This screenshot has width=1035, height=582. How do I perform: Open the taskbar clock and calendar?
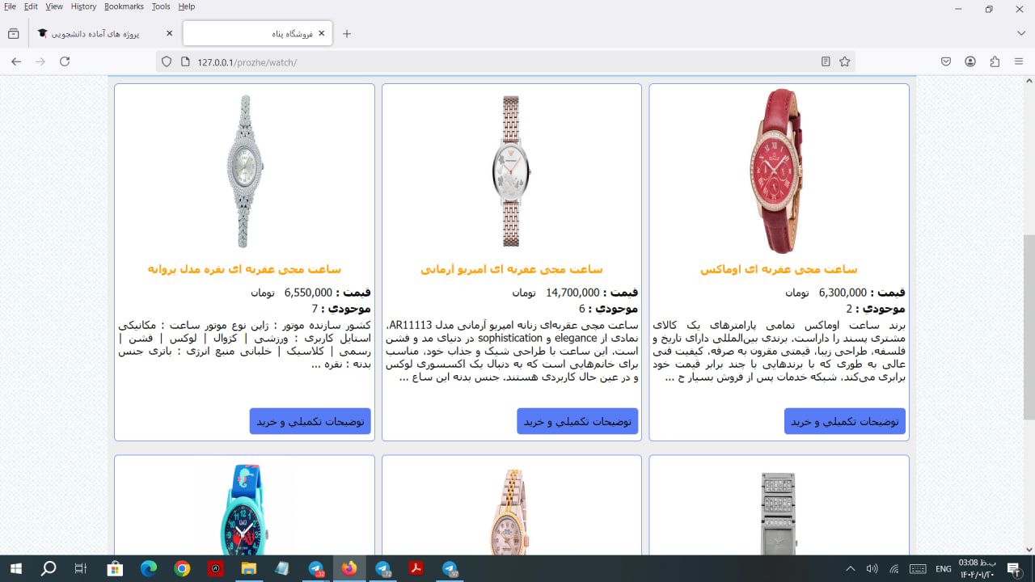[x=977, y=569]
